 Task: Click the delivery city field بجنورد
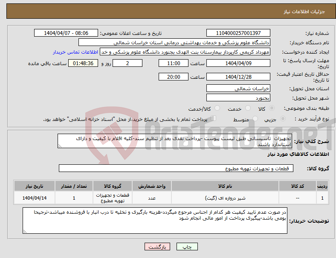[238, 98]
